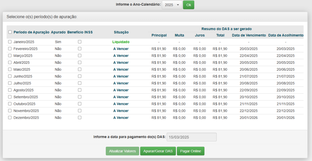The width and height of the screenshot is (312, 161).
Task: Check the Outubro/2025 period checkbox
Action: click(10, 104)
